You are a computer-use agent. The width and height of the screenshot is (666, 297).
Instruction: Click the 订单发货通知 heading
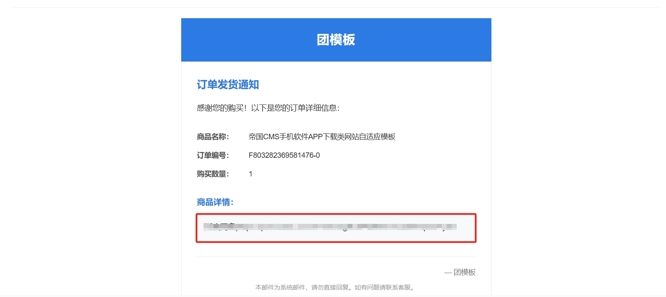228,85
